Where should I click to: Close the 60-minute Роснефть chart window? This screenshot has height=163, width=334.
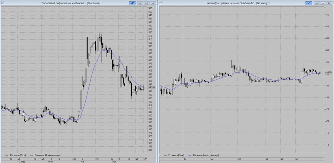click(329, 3)
